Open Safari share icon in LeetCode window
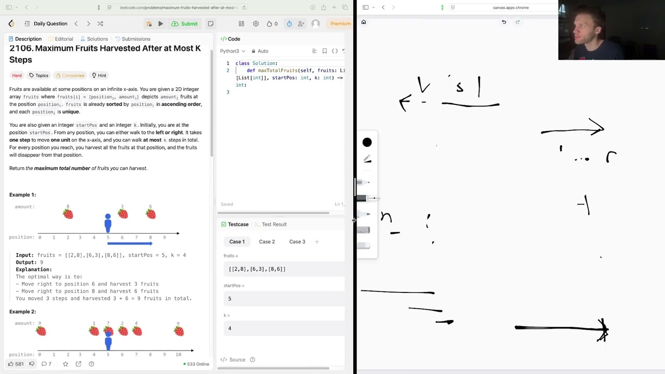Image resolution: width=665 pixels, height=374 pixels. (x=324, y=7)
